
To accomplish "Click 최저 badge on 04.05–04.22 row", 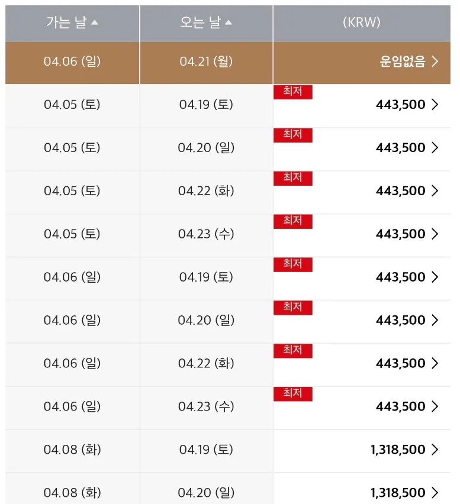I will click(292, 178).
